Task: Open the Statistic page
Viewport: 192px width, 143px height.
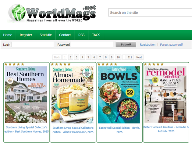Action: point(46,35)
